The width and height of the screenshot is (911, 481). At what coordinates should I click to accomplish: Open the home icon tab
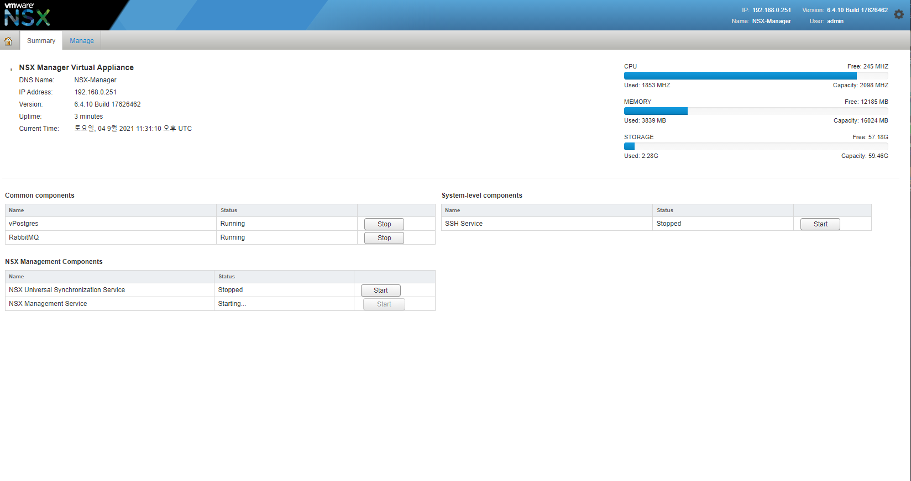pos(8,41)
